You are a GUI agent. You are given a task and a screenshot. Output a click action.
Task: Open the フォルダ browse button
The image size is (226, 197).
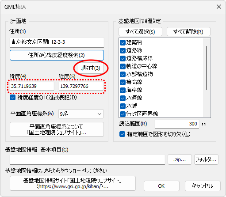206,159
